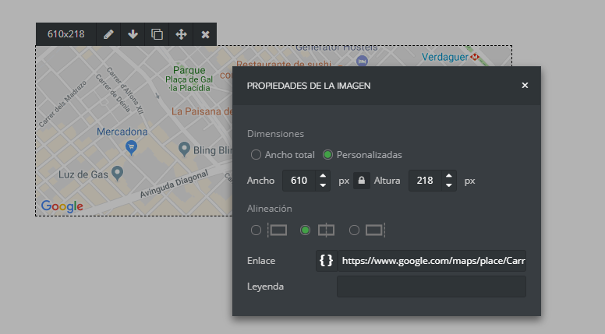The image size is (605, 334).
Task: Click the Dimensiones section heading
Action: click(275, 134)
